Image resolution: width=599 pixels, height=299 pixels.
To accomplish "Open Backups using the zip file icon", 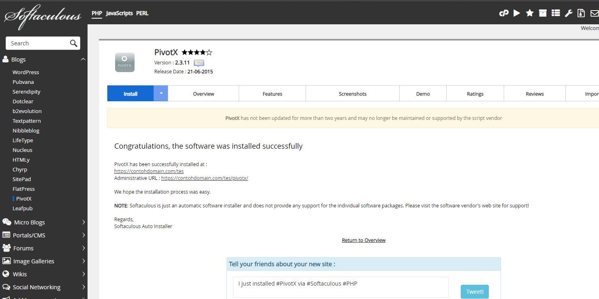I will tap(581, 13).
